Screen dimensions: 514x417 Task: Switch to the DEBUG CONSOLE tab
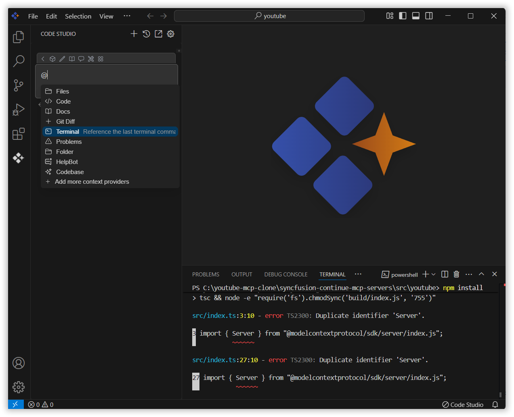[285, 274]
